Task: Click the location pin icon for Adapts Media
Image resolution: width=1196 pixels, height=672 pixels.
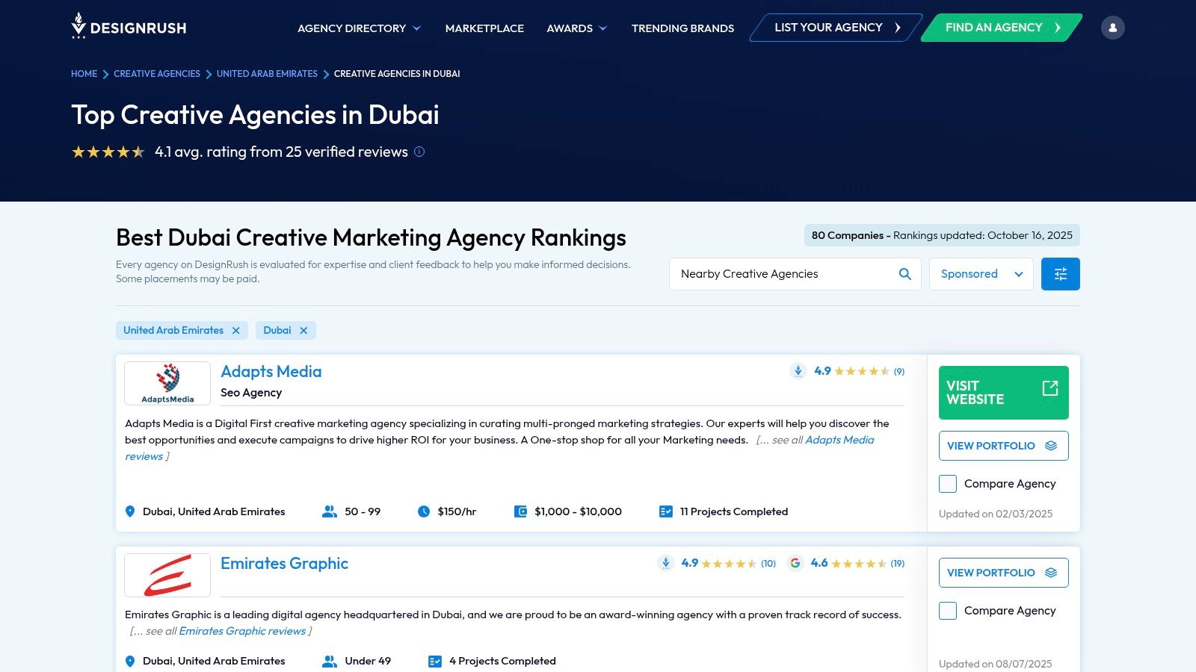Action: click(130, 511)
